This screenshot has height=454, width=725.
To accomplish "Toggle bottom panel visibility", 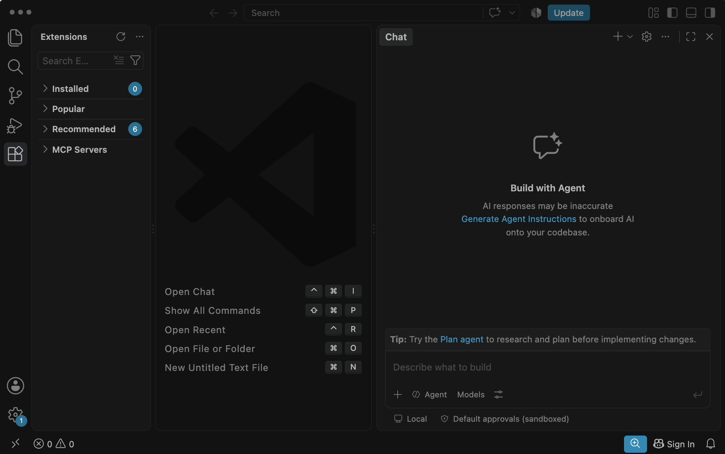I will point(691,13).
